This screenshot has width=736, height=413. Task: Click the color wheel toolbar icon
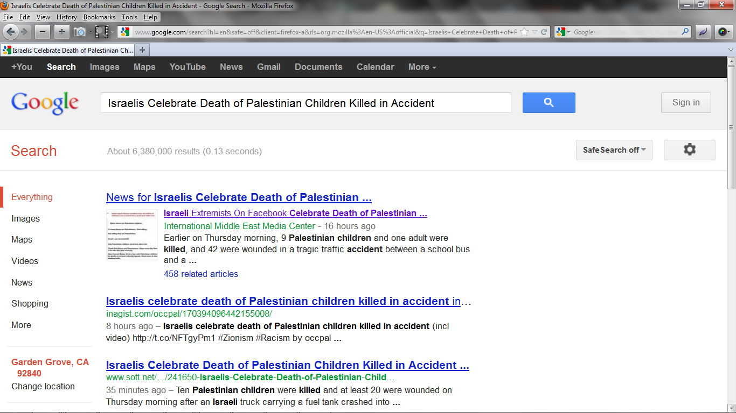pos(723,32)
